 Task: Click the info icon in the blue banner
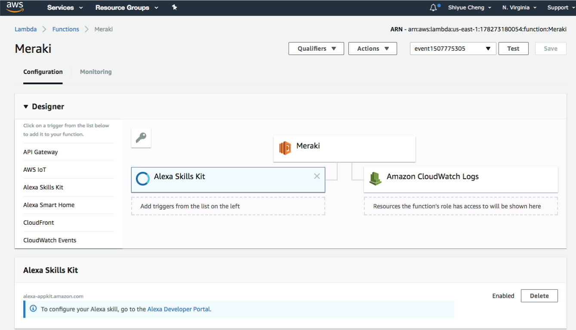point(33,309)
